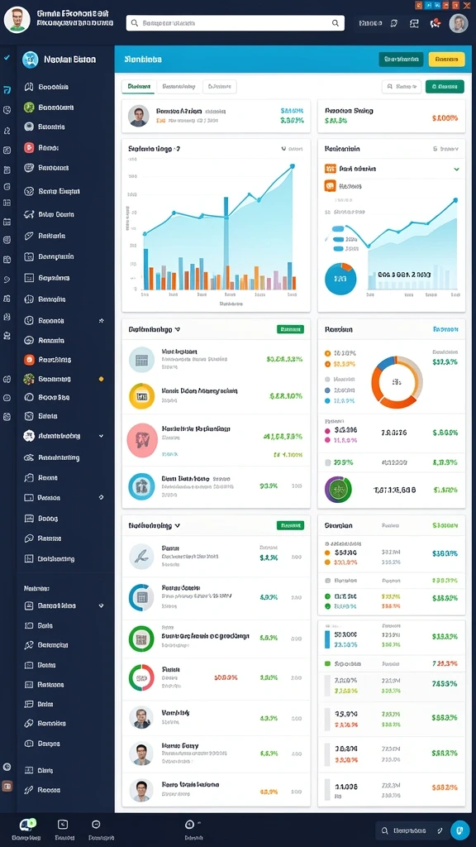Click the blue icon below the checkmark in the left rail
This screenshot has height=847, width=476.
[7, 90]
